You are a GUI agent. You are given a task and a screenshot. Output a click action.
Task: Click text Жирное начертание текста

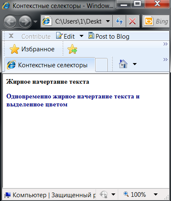(x=48, y=82)
